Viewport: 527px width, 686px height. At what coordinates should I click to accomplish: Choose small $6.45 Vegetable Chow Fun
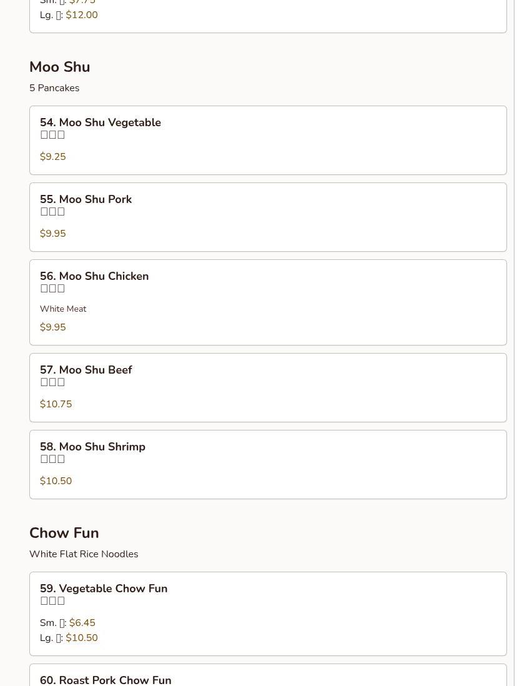tap(82, 623)
